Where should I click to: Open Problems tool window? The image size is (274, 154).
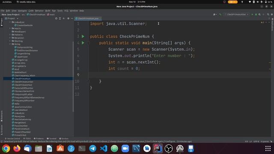39,139
